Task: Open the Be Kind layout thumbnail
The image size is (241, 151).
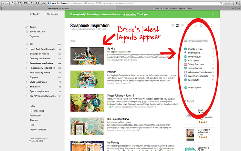Action: [x=87, y=56]
